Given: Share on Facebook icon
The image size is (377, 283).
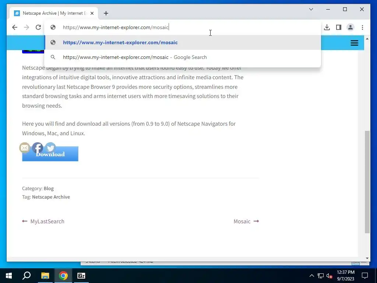Looking at the screenshot, I should tap(38, 148).
